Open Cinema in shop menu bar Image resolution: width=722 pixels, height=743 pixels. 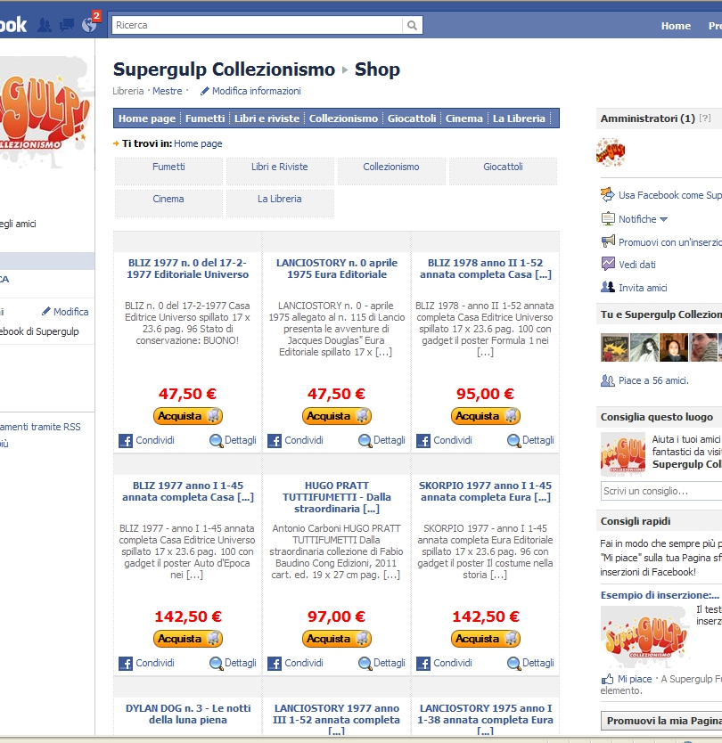click(x=464, y=118)
